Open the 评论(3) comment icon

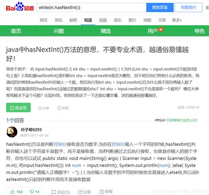(x=54, y=192)
